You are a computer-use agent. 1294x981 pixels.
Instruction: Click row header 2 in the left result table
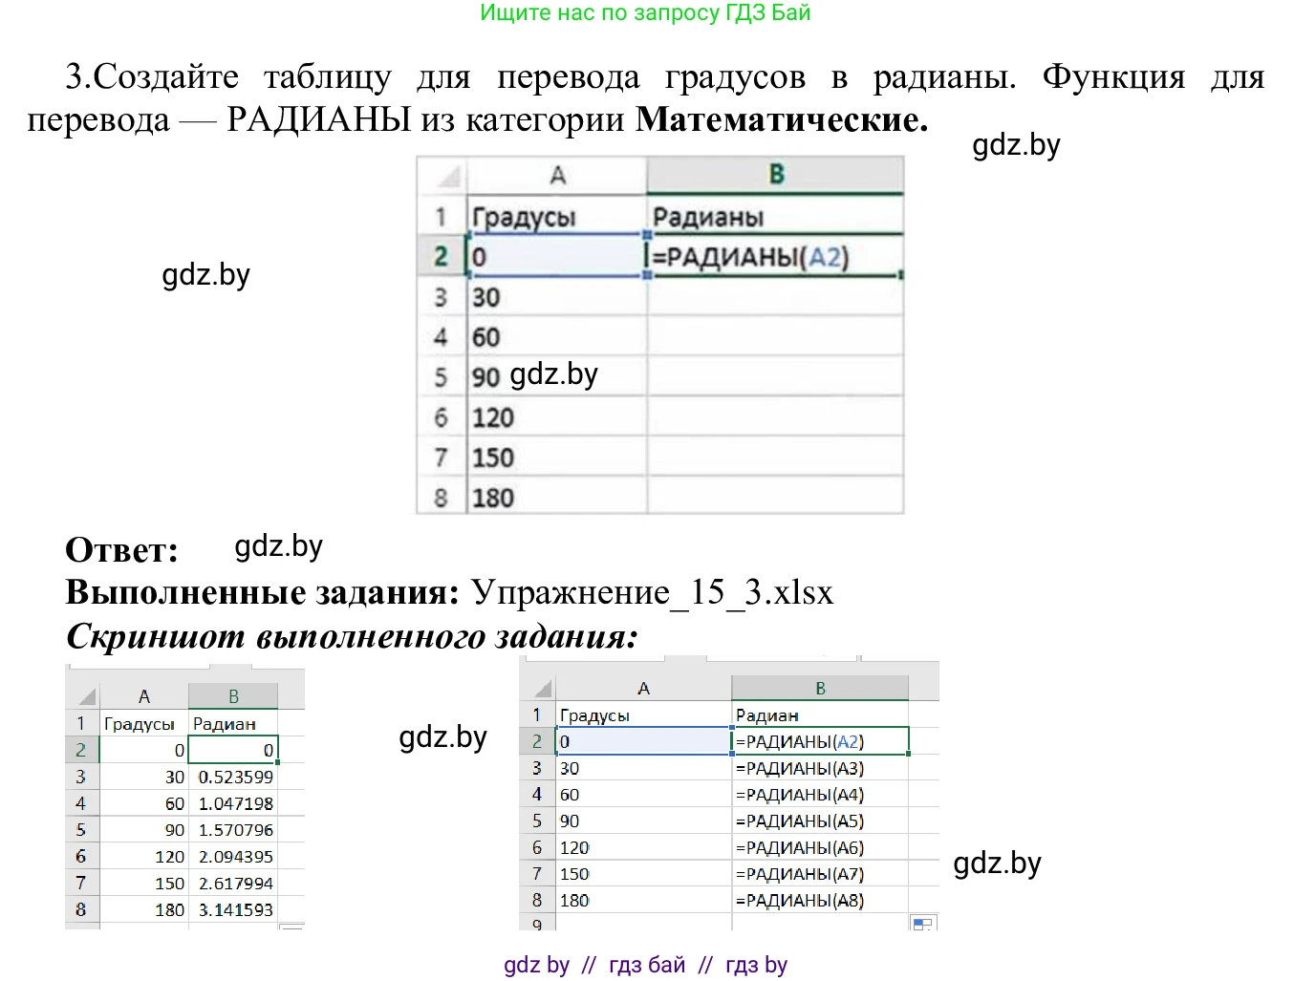81,750
